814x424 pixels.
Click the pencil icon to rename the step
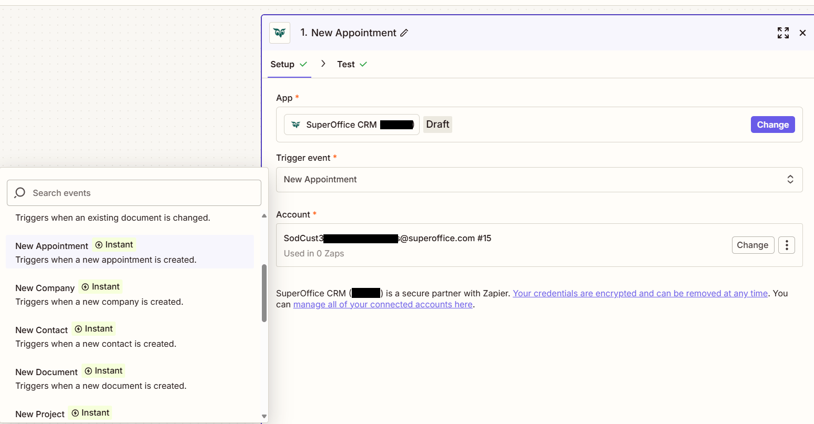[404, 33]
